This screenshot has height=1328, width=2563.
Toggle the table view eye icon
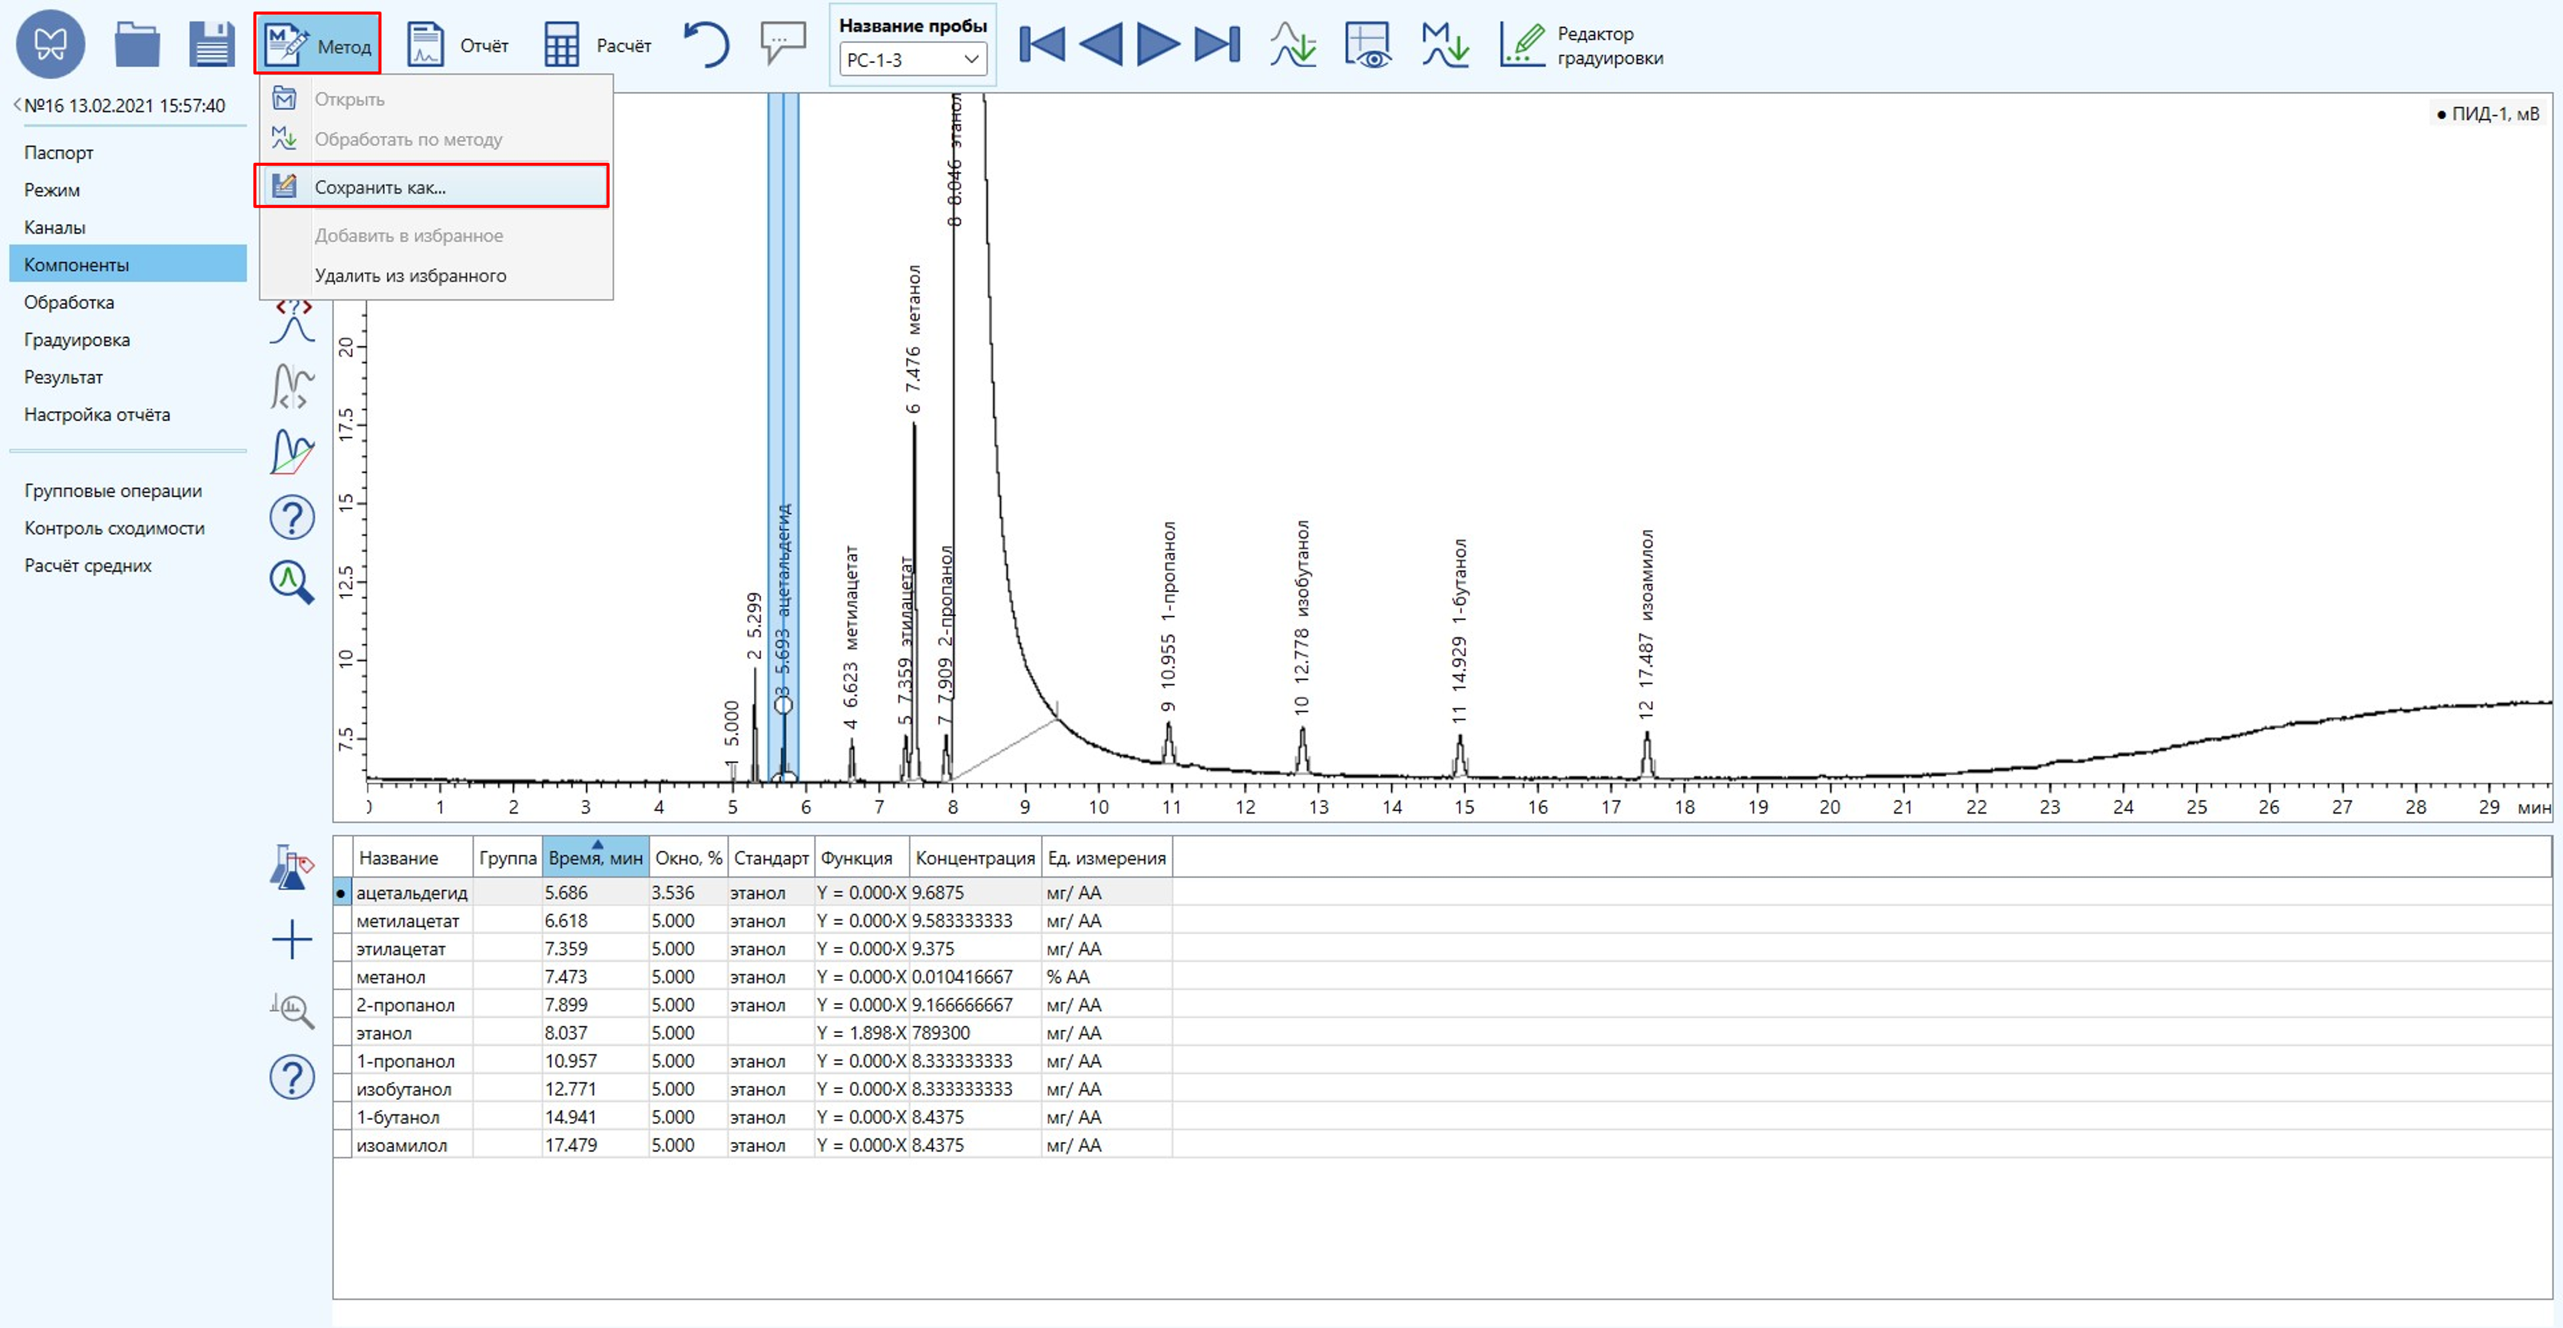point(1368,45)
